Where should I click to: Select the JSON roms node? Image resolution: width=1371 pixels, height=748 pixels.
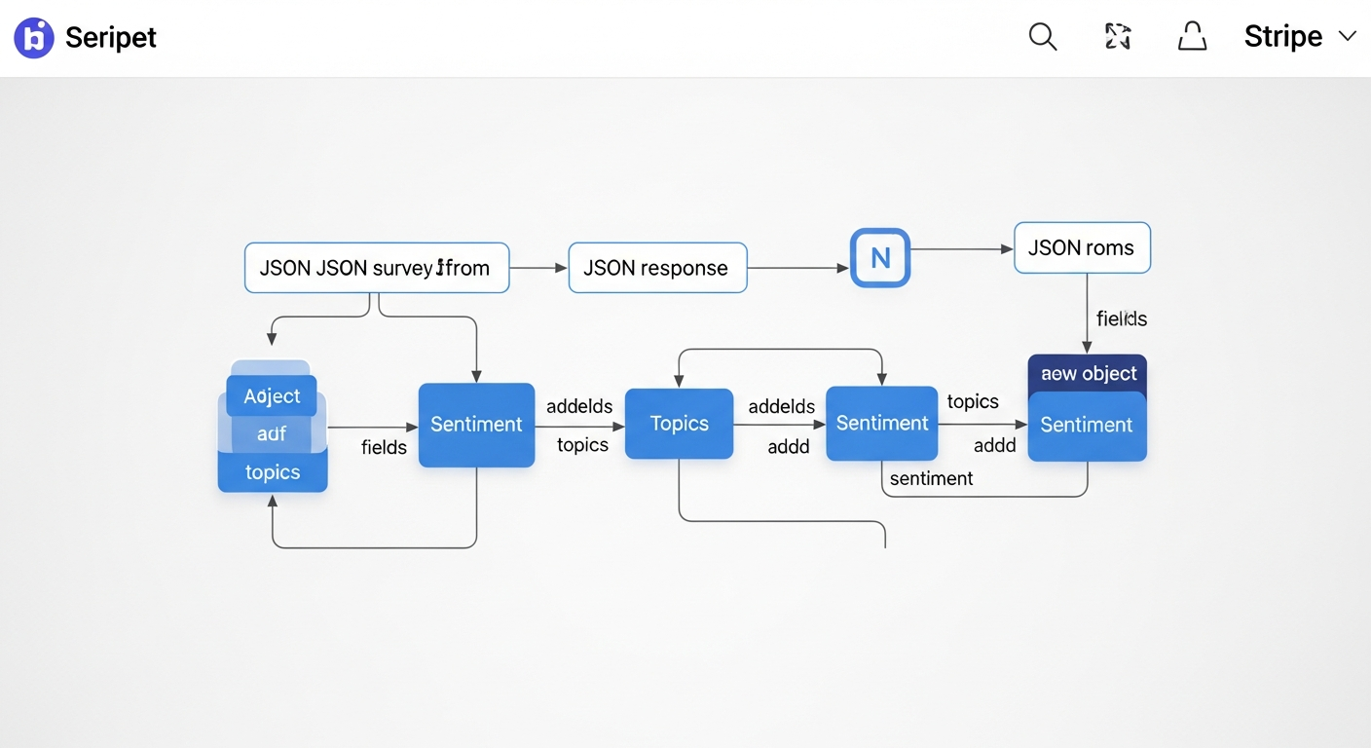1082,247
